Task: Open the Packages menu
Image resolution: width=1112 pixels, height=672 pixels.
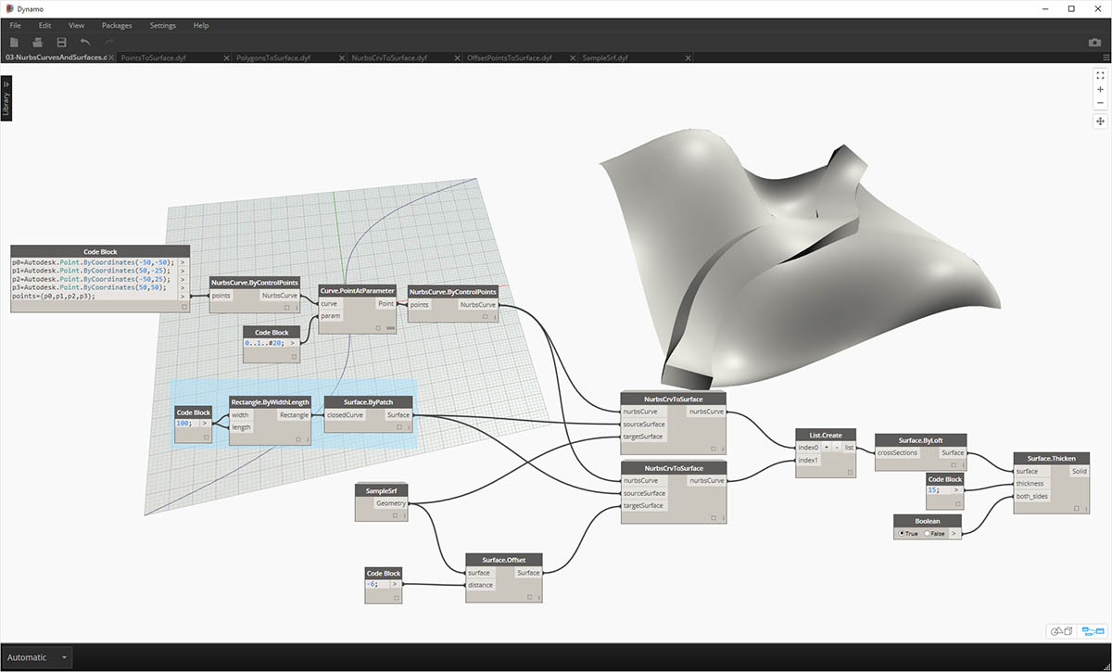Action: [117, 25]
